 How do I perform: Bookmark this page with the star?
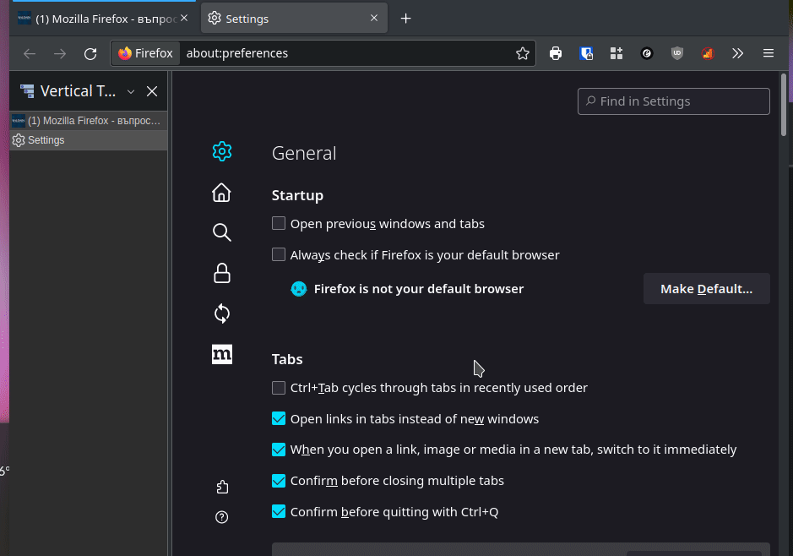(x=523, y=53)
